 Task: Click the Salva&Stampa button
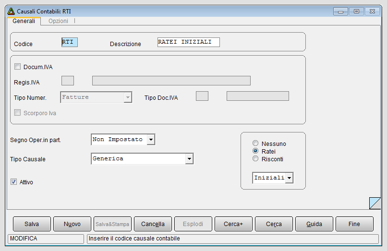click(x=112, y=224)
